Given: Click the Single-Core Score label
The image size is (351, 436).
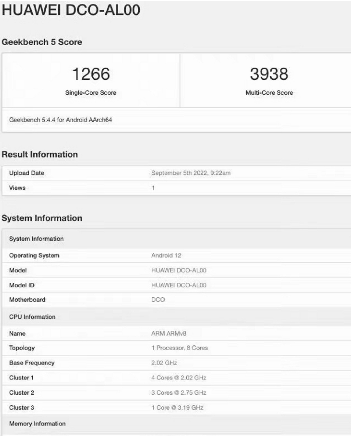Looking at the screenshot, I should (x=91, y=93).
